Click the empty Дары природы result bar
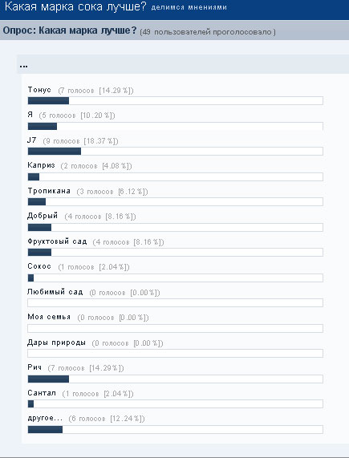This screenshot has height=458, width=349. [x=175, y=354]
